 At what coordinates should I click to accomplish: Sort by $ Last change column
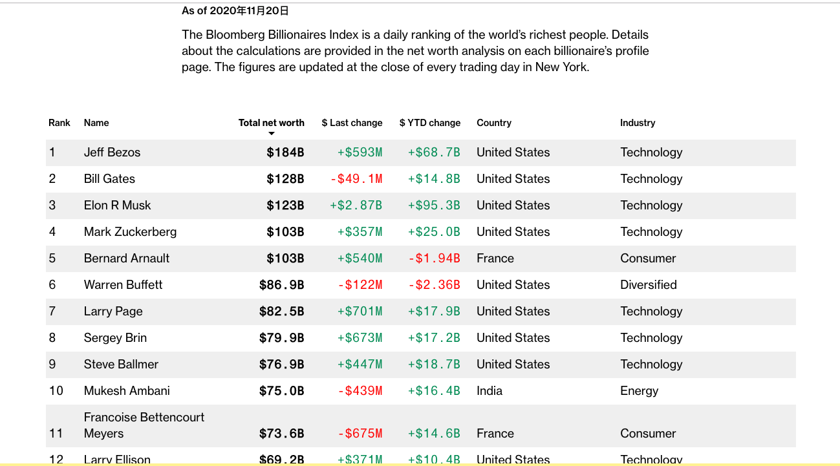pyautogui.click(x=352, y=123)
